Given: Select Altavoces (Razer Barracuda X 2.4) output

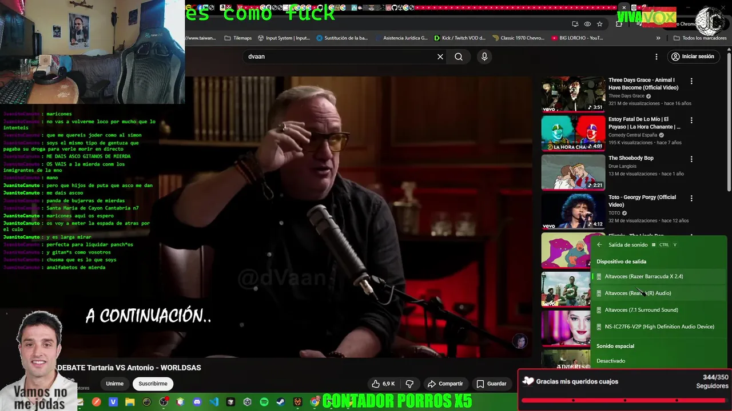Looking at the screenshot, I should pos(659,276).
